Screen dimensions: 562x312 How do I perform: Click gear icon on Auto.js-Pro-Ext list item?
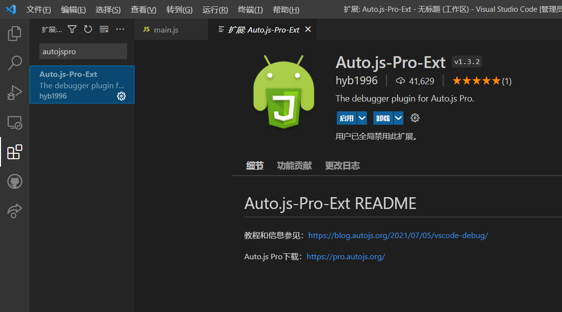(122, 96)
